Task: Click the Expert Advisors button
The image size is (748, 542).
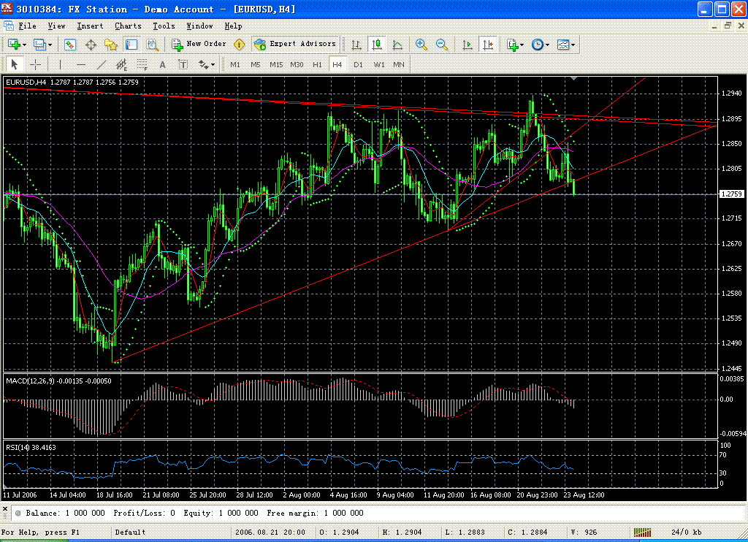Action: tap(296, 45)
